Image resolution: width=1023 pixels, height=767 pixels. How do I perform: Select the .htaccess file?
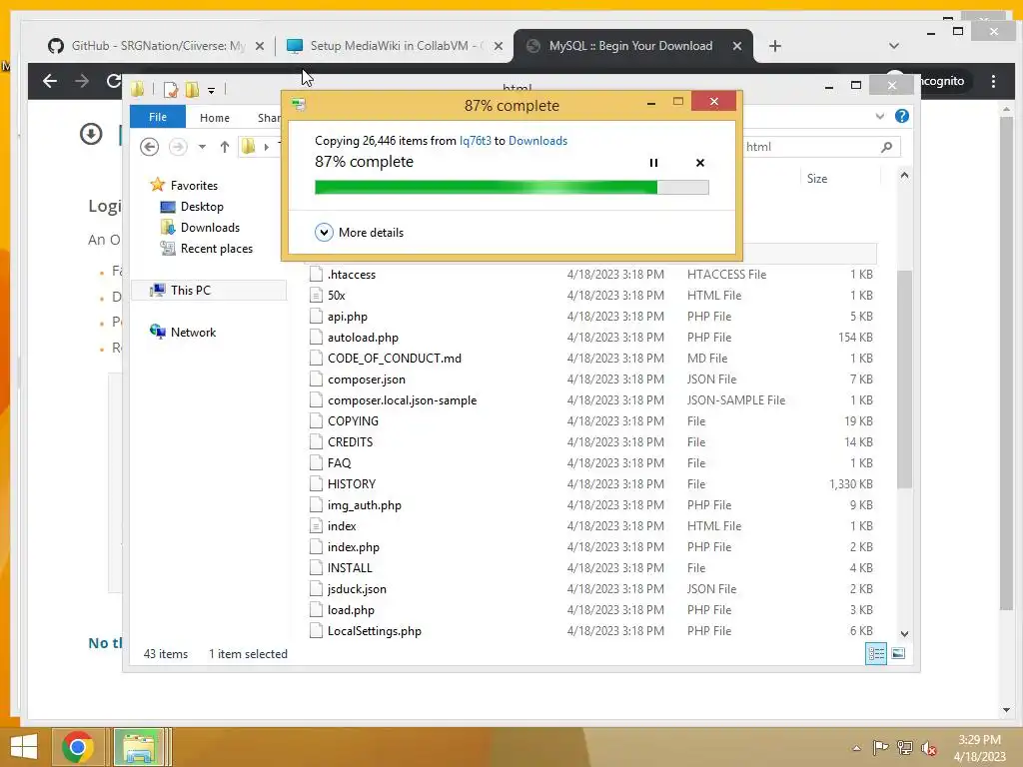[x=351, y=275]
